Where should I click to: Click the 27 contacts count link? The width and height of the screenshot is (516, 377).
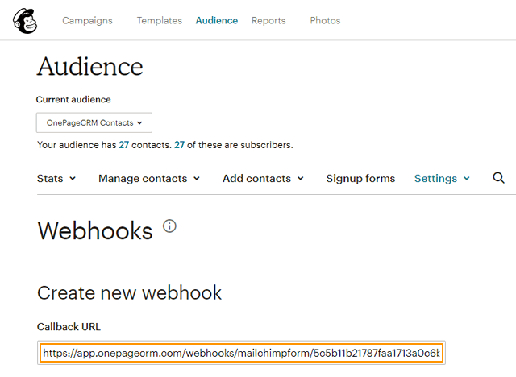click(123, 145)
